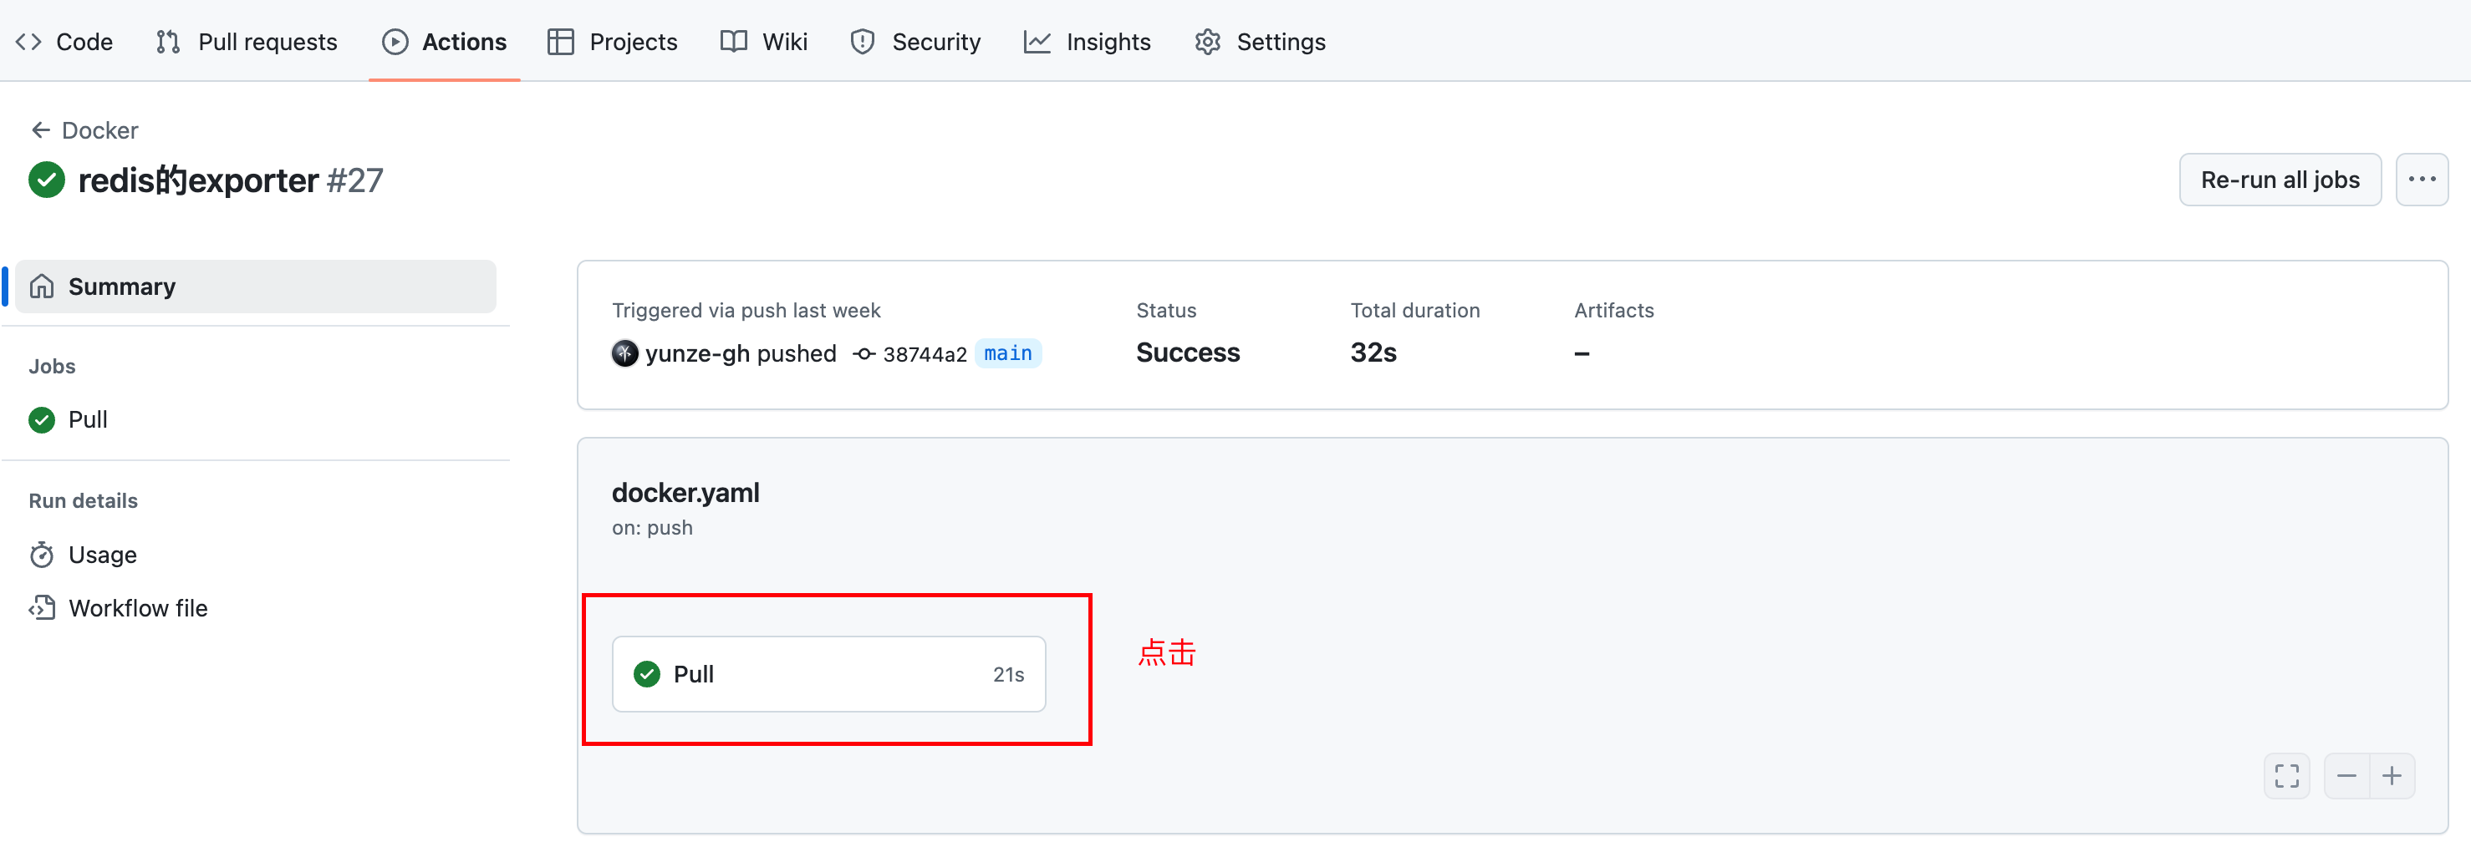Click the back arrow next to Docker
The width and height of the screenshot is (2471, 842).
[x=40, y=129]
